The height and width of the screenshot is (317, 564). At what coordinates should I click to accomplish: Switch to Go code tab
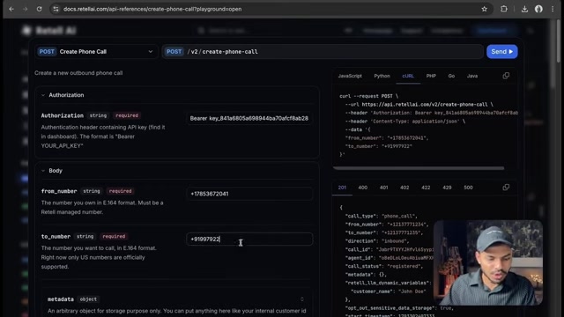[x=451, y=76]
